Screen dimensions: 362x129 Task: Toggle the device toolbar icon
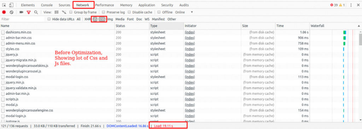pos(11,5)
